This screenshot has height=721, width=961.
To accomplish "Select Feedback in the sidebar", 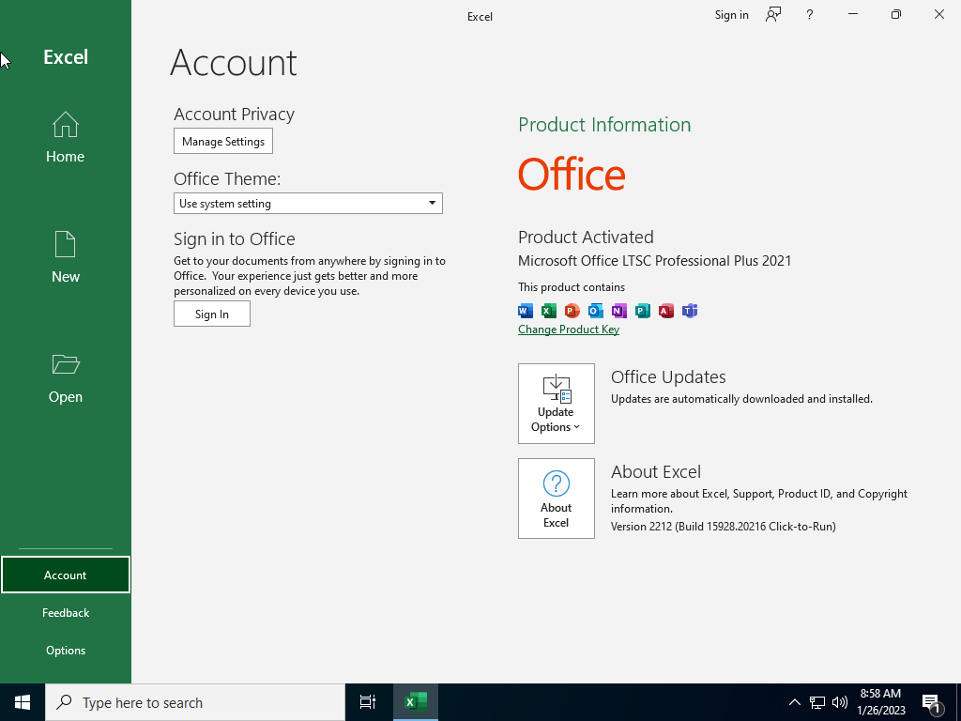I will pyautogui.click(x=66, y=613).
